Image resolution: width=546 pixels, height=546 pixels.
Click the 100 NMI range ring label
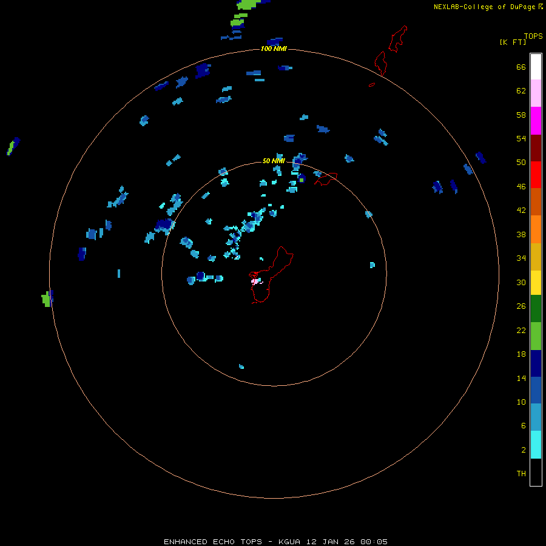tap(274, 49)
